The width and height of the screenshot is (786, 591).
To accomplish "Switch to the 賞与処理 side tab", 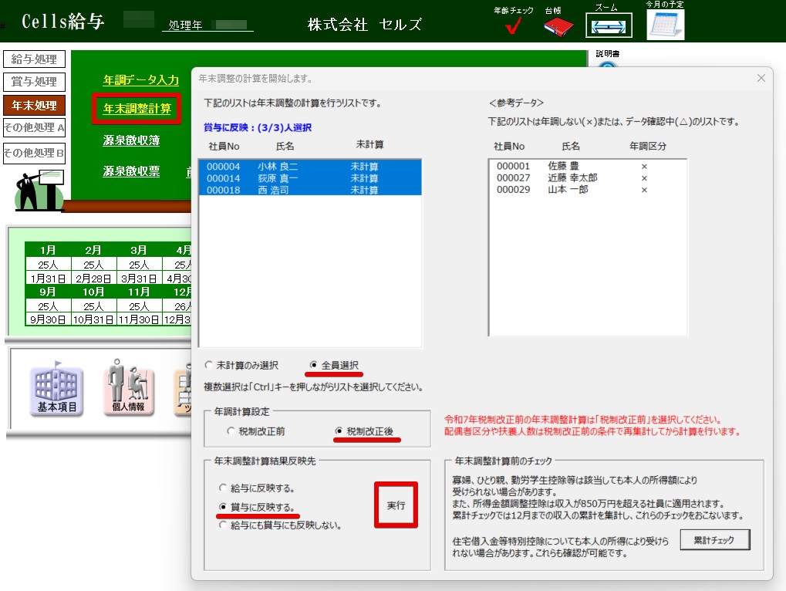I will pyautogui.click(x=35, y=82).
